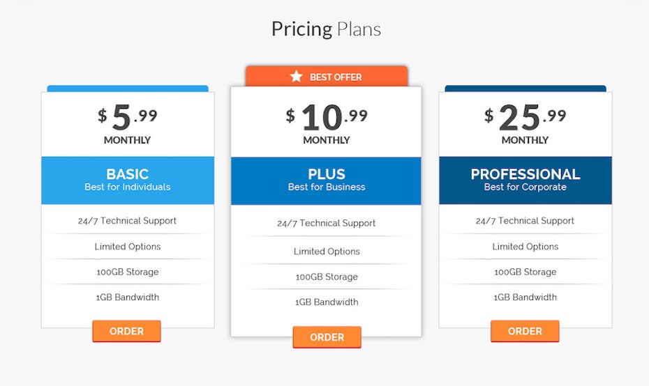The width and height of the screenshot is (649, 386).
Task: Click the Best Offer banner label
Action: [336, 77]
